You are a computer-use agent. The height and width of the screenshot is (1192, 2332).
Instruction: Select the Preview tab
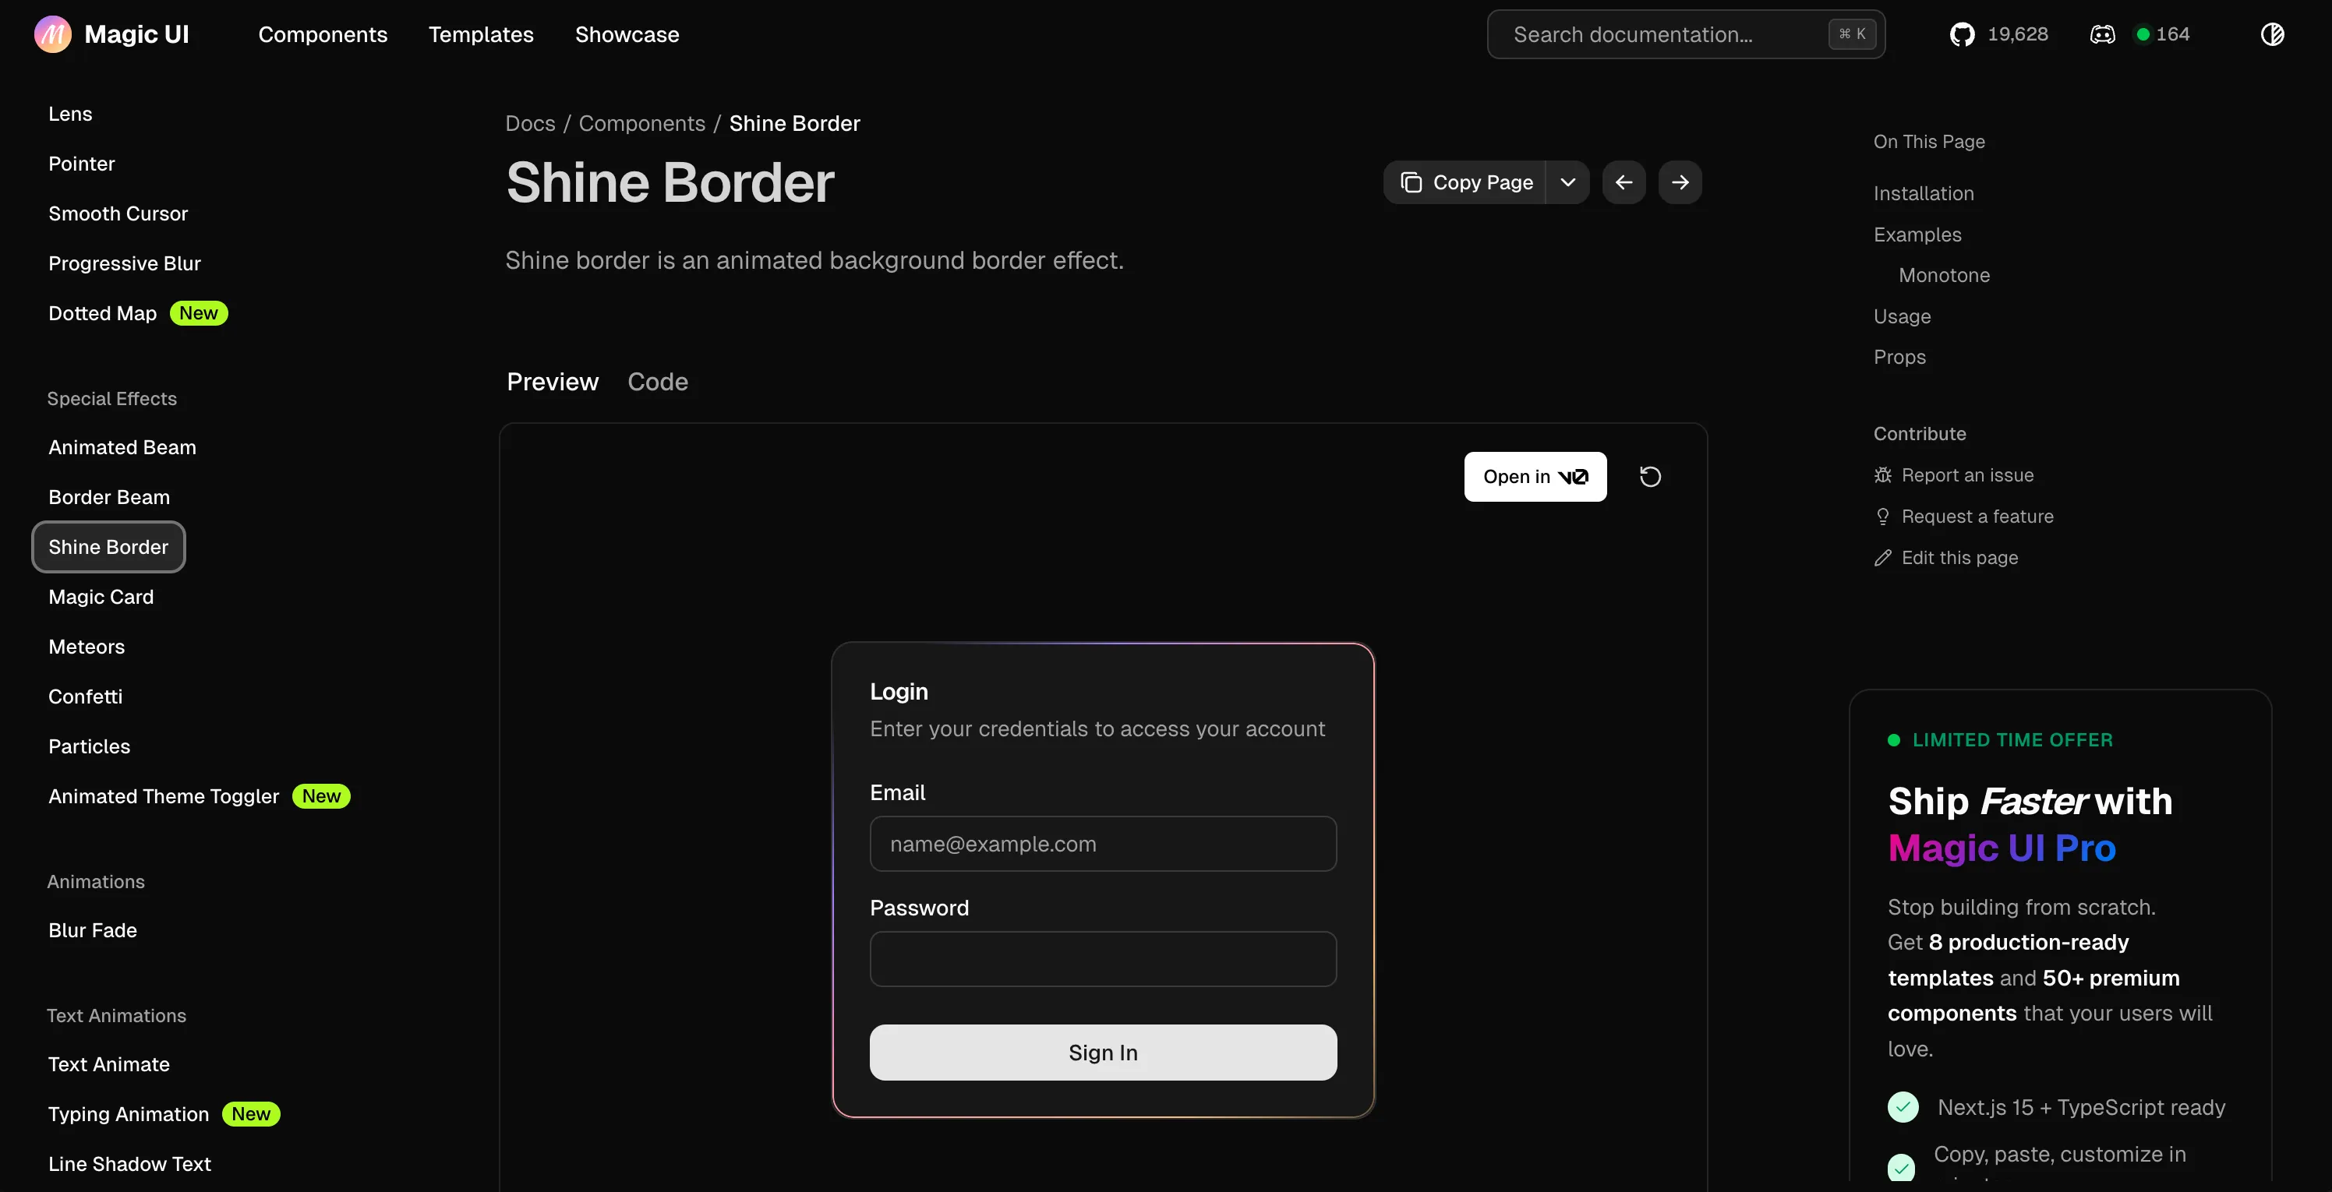coord(553,382)
